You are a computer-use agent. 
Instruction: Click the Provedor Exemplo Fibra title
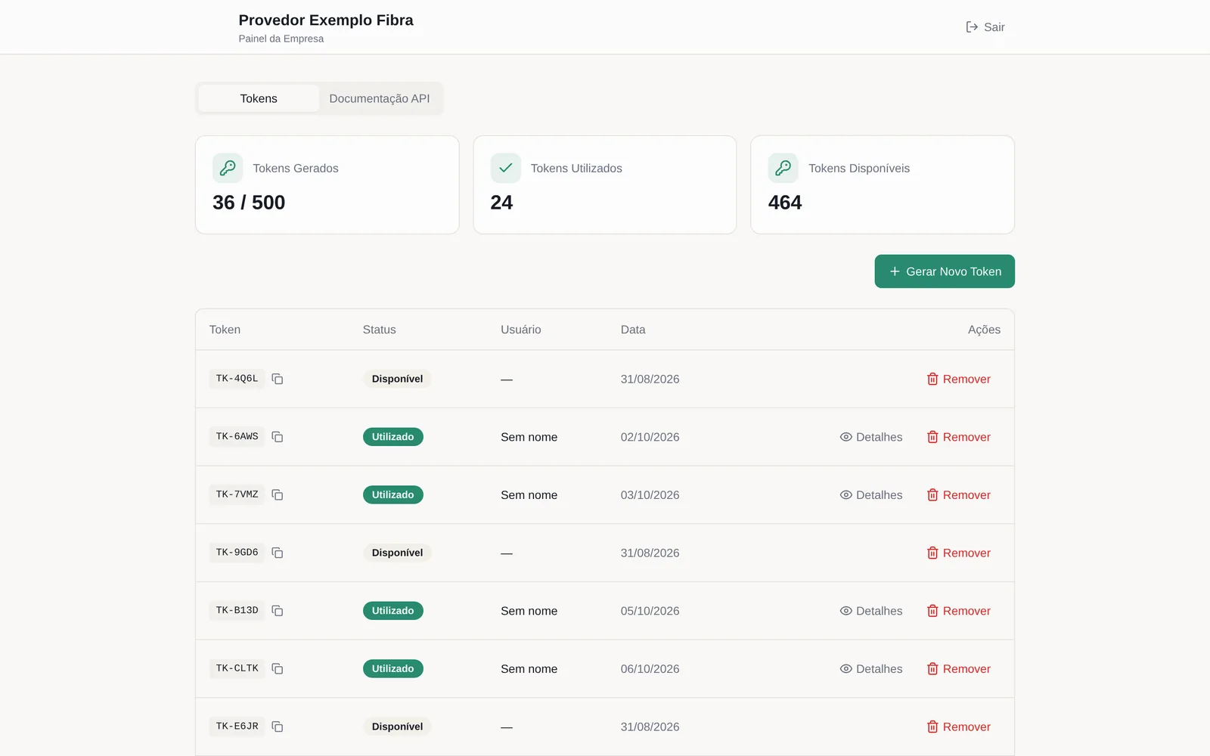point(326,20)
